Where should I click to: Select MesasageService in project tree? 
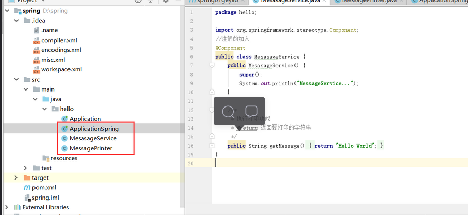coord(93,139)
